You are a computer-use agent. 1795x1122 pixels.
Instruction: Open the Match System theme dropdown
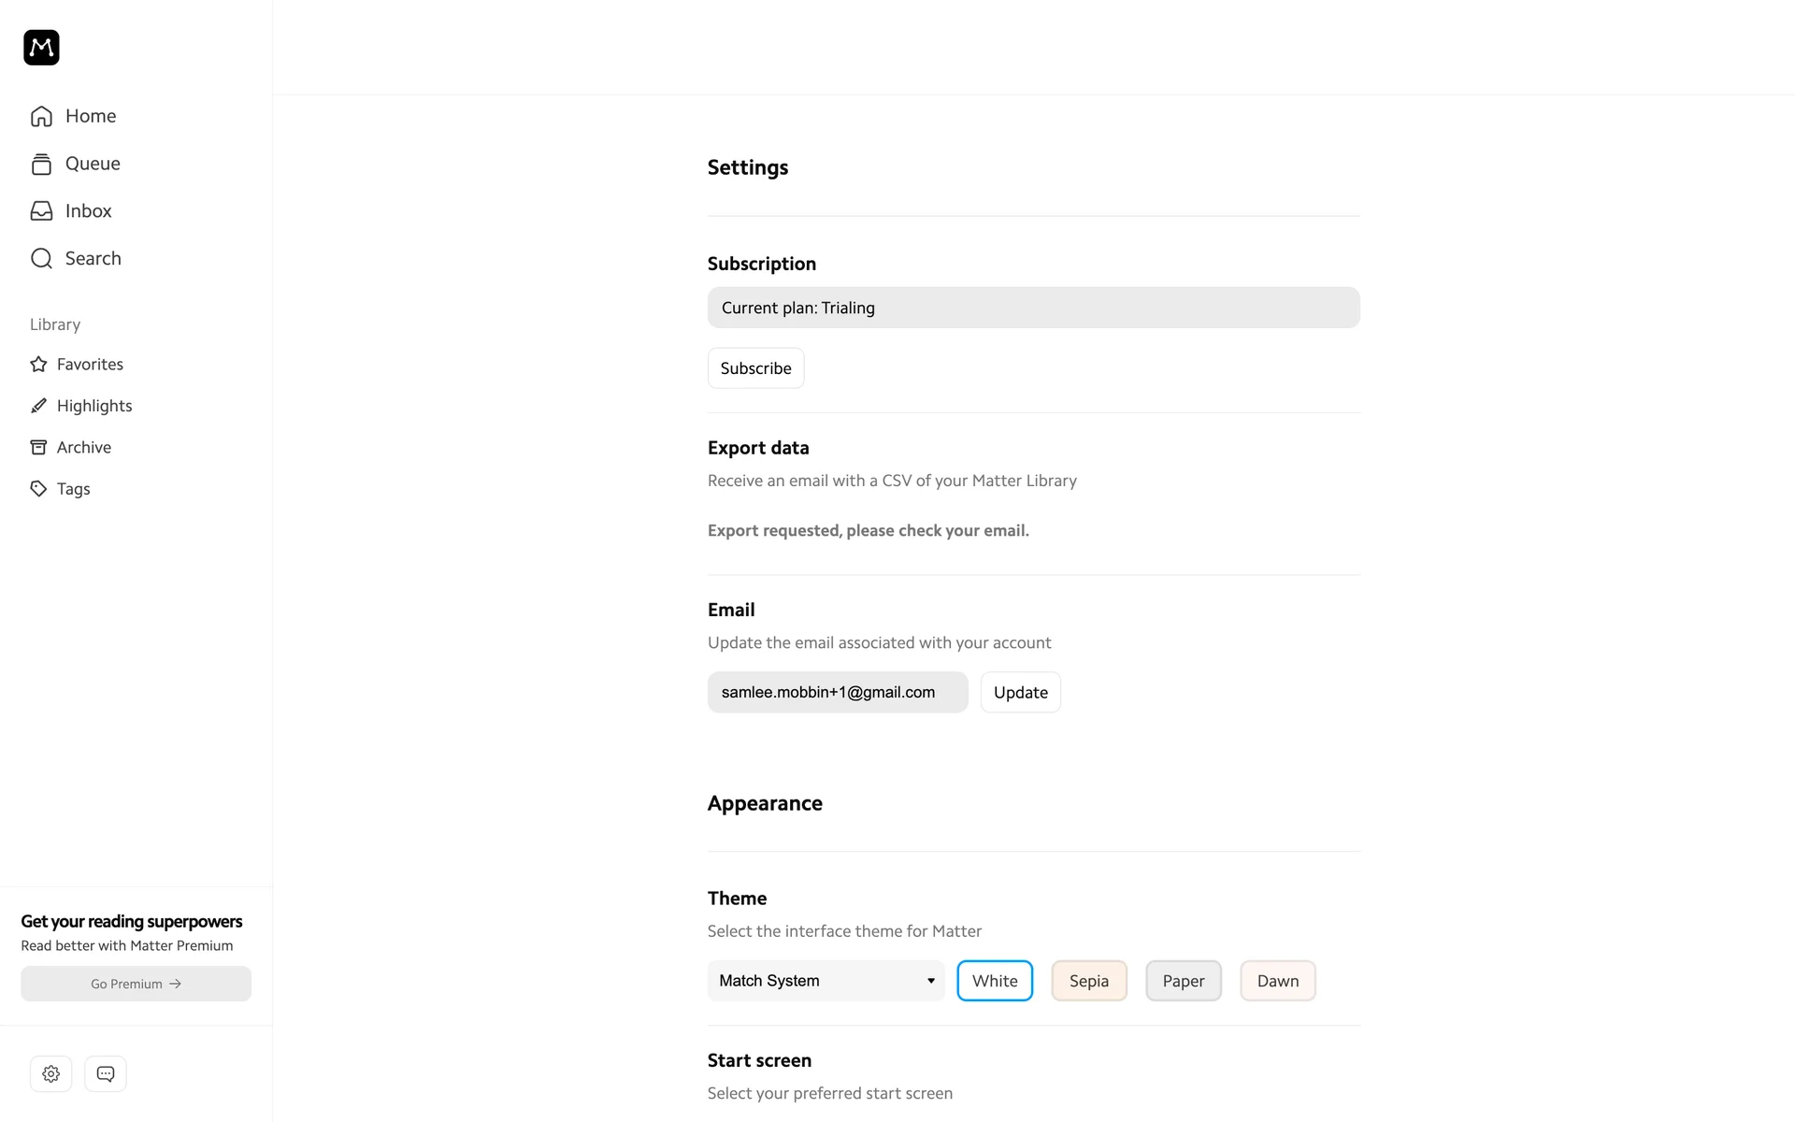pyautogui.click(x=826, y=981)
